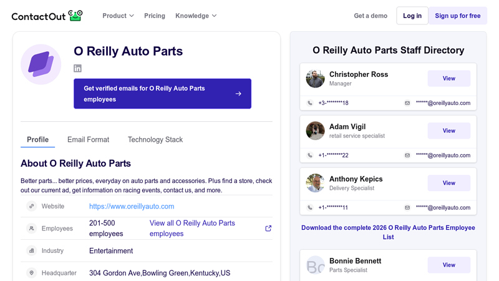
Task: Click Parts Specialist job title
Action: click(x=348, y=270)
